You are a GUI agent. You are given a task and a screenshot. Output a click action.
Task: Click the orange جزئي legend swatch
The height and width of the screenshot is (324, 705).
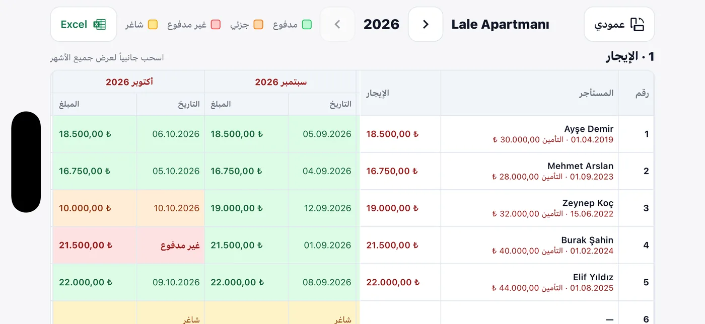pos(258,25)
